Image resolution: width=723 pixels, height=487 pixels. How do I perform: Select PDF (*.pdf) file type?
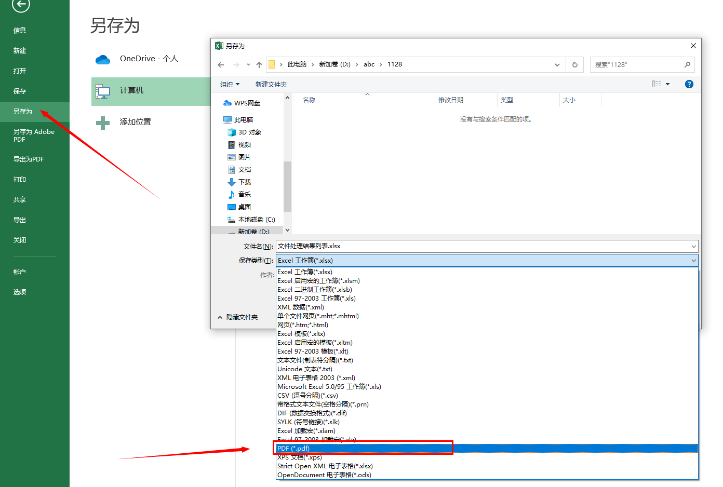pos(364,448)
